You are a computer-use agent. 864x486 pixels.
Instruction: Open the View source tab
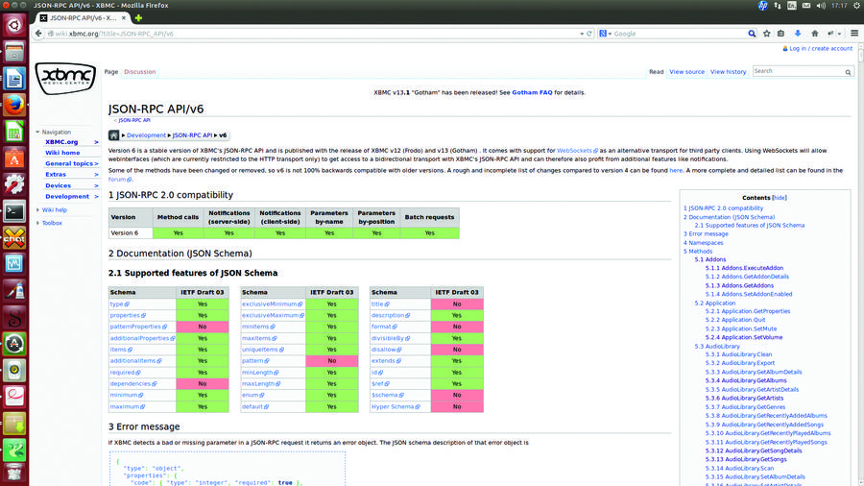pos(686,72)
